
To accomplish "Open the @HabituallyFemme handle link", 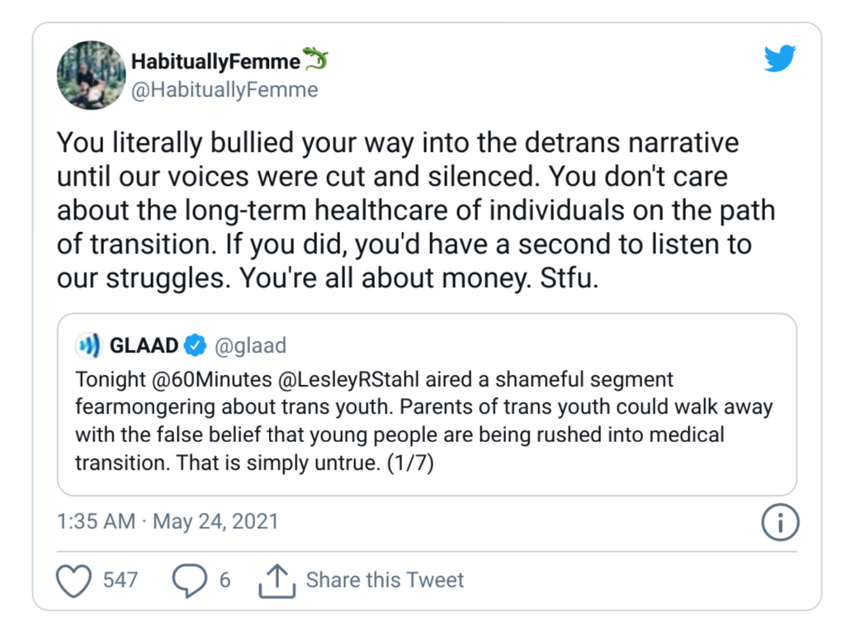I will [224, 90].
